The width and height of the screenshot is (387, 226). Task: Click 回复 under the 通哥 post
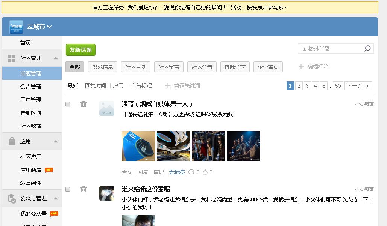point(143,172)
